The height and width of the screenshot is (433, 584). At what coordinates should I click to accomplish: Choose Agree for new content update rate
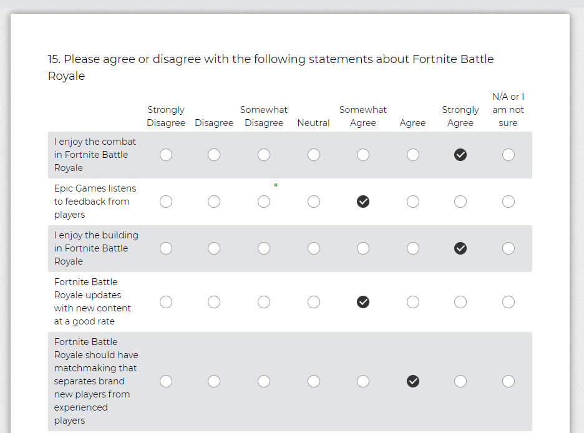click(x=413, y=302)
